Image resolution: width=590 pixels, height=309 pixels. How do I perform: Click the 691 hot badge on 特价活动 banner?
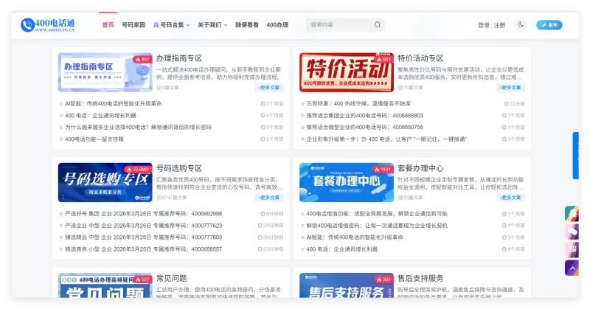pyautogui.click(x=383, y=59)
